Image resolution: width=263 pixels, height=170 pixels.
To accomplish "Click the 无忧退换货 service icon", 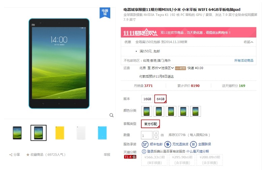I will click(167, 144).
